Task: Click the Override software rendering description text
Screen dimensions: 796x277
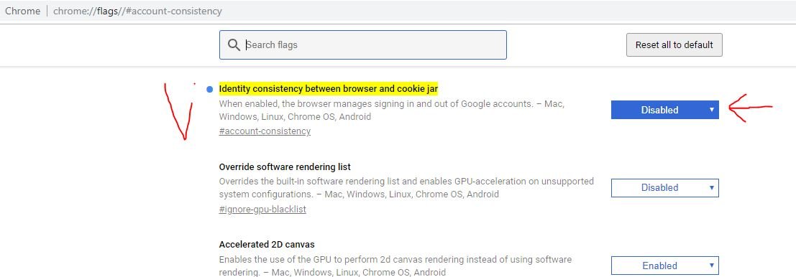Action: coord(406,188)
